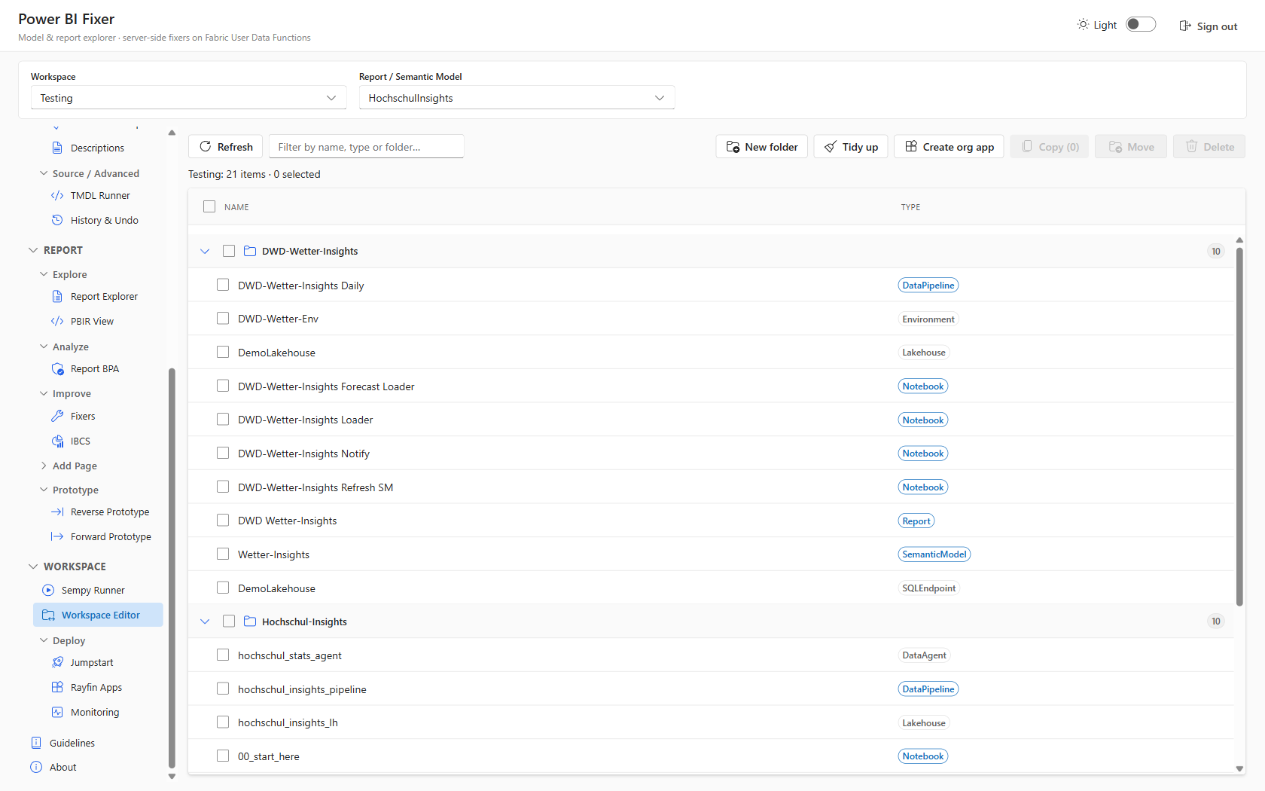Click the Guidelines book icon
Viewport: 1265px width, 791px height.
[36, 743]
